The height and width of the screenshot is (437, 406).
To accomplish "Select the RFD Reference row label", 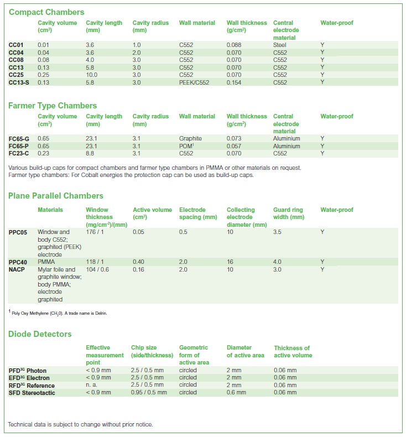I will [32, 386].
